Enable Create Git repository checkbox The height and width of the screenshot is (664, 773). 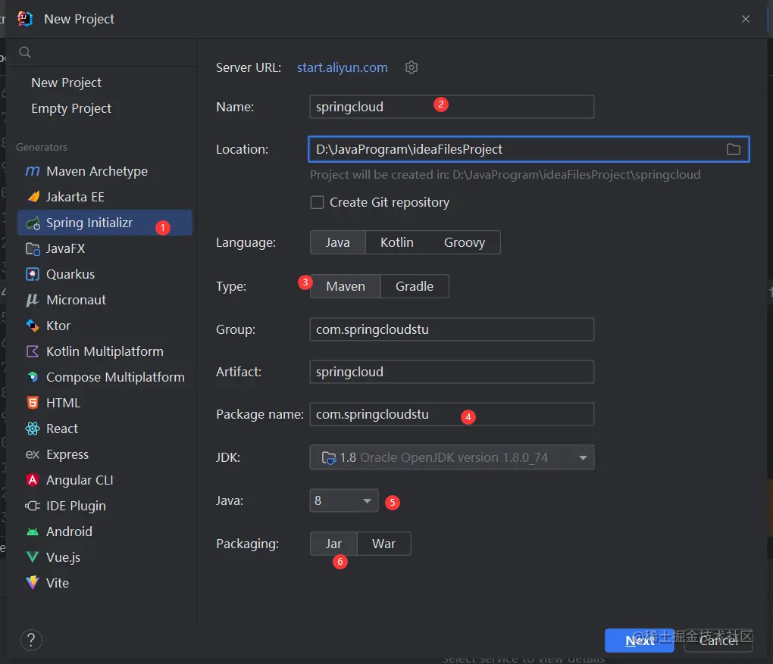tap(317, 202)
